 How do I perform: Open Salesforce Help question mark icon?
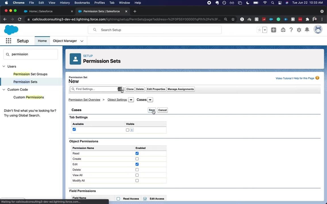[x=291, y=30]
